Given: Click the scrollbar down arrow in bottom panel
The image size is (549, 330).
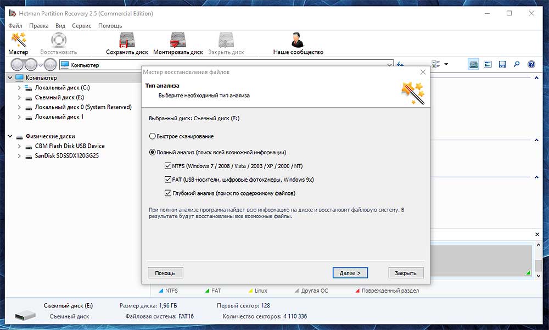Looking at the screenshot, I should (x=538, y=276).
